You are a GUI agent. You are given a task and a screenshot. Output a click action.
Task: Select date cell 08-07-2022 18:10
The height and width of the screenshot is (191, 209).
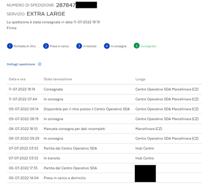[x=23, y=129]
